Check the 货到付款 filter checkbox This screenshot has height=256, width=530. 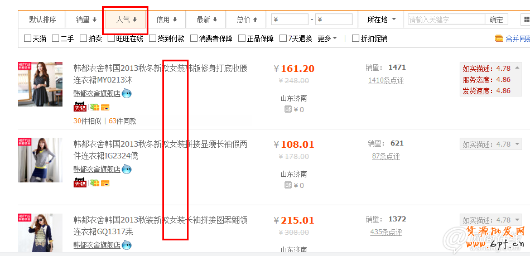click(152, 38)
